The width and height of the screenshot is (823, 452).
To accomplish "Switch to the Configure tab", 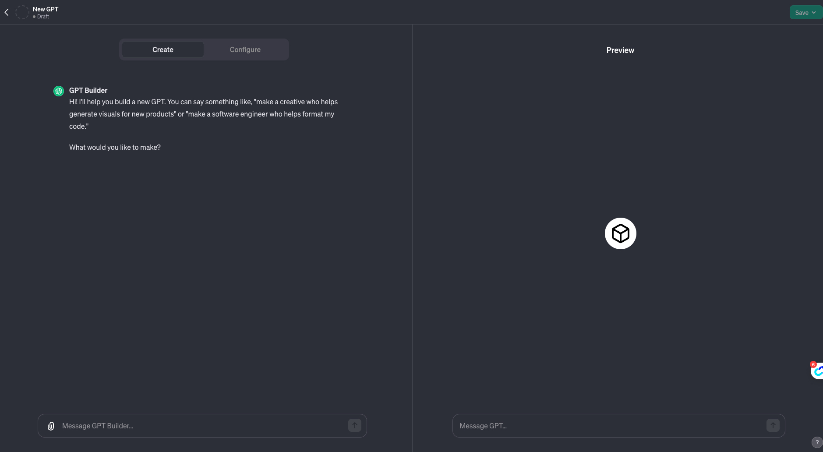I will tap(245, 49).
